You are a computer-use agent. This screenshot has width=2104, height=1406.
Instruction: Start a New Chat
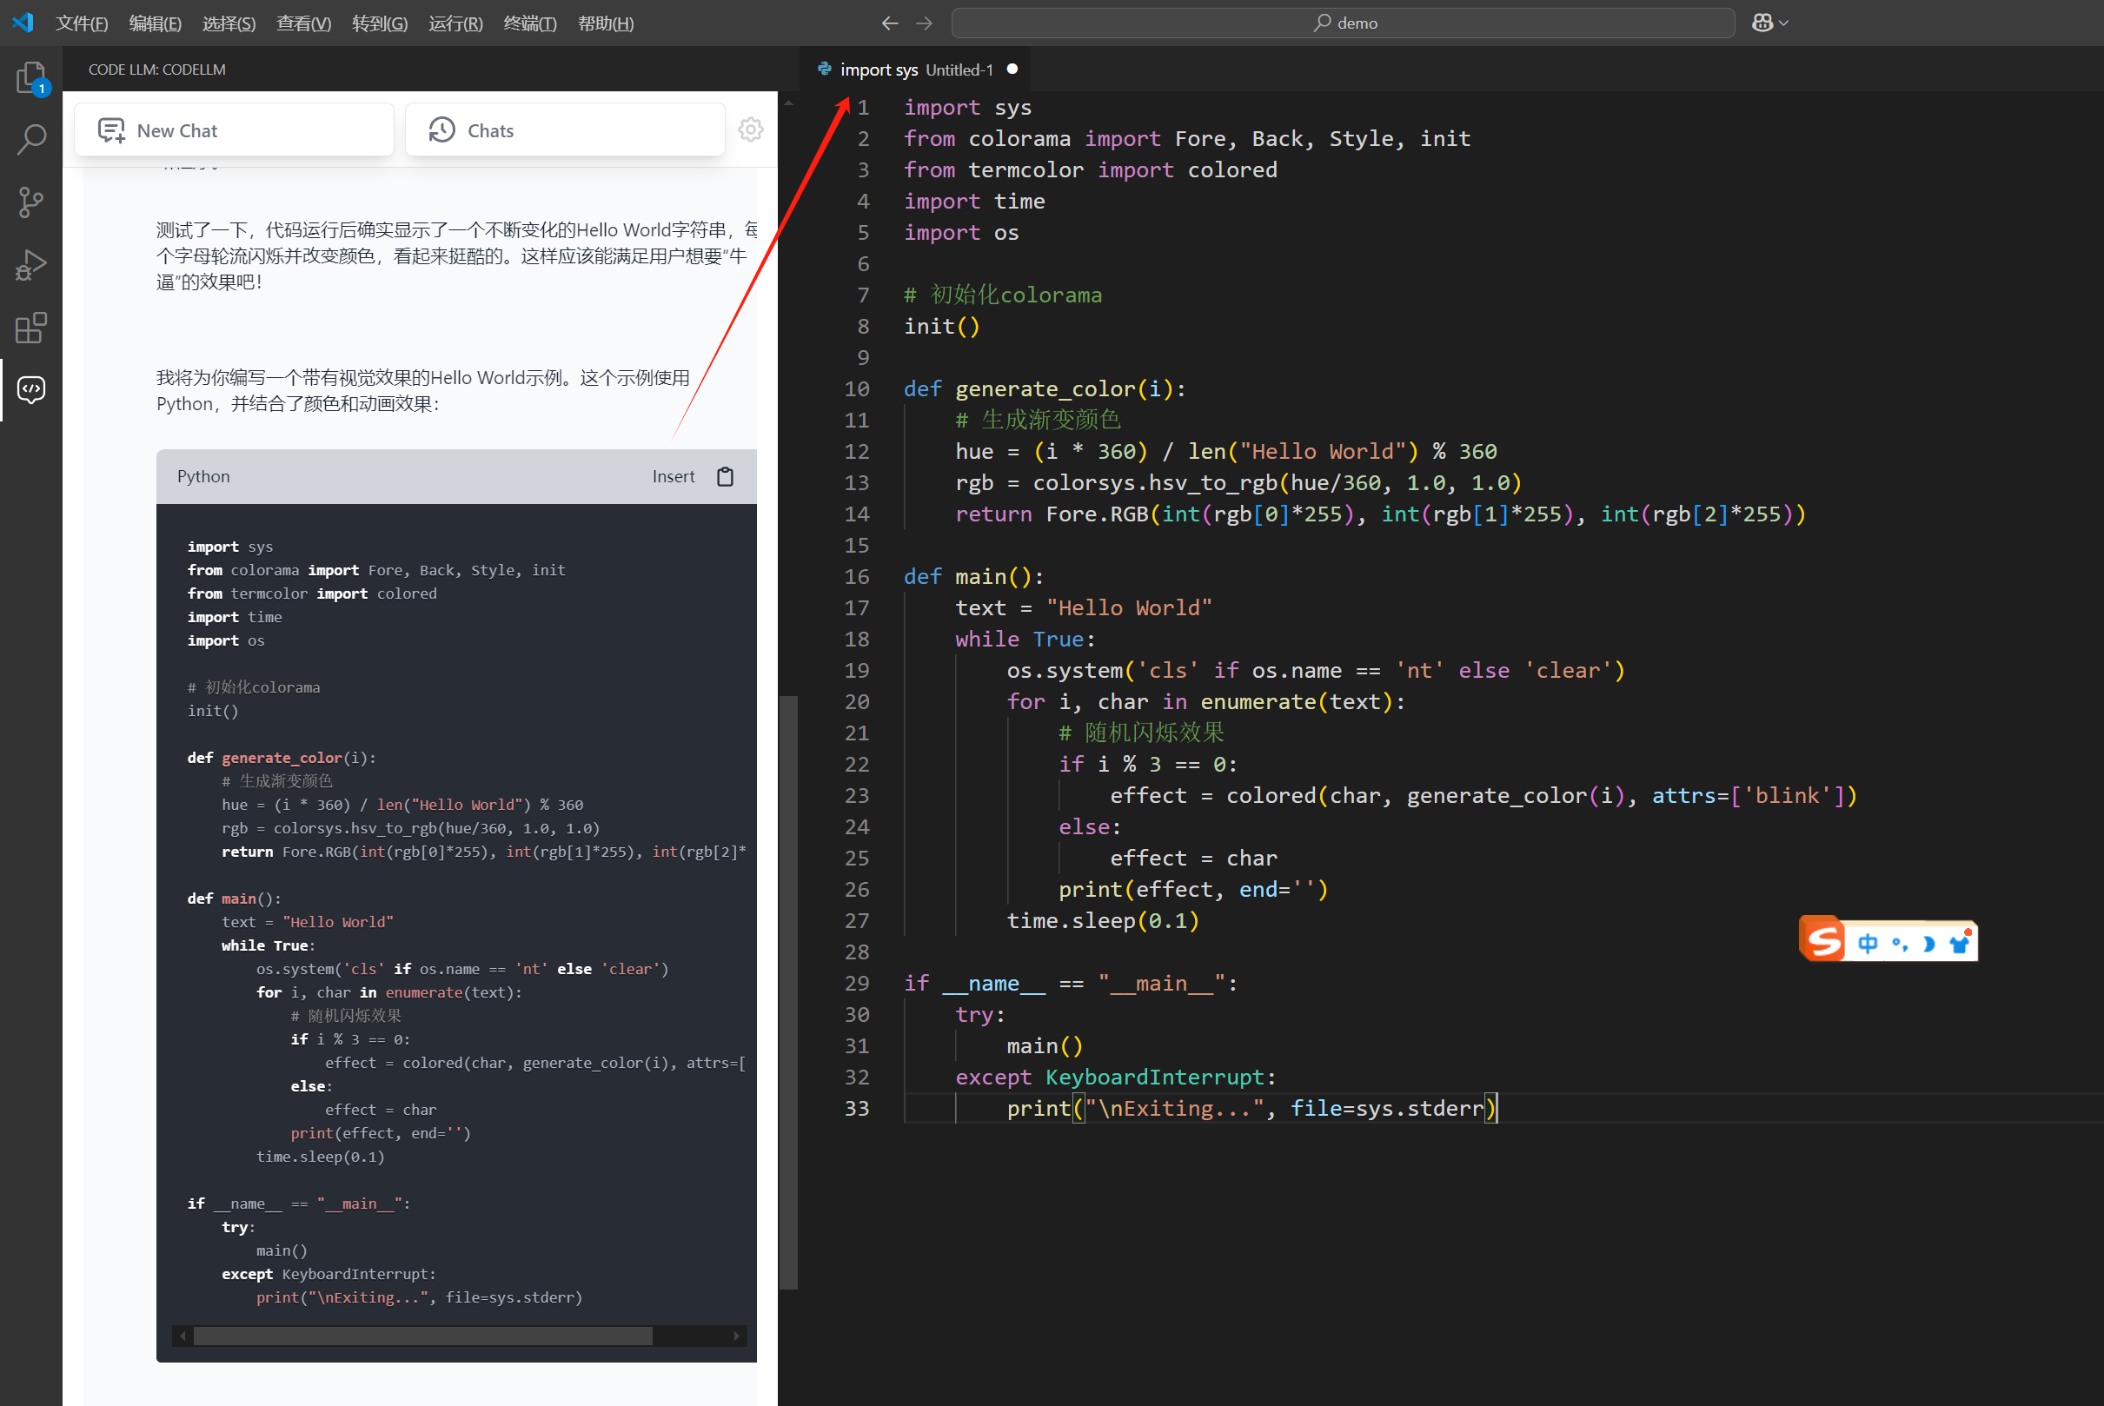click(x=234, y=130)
